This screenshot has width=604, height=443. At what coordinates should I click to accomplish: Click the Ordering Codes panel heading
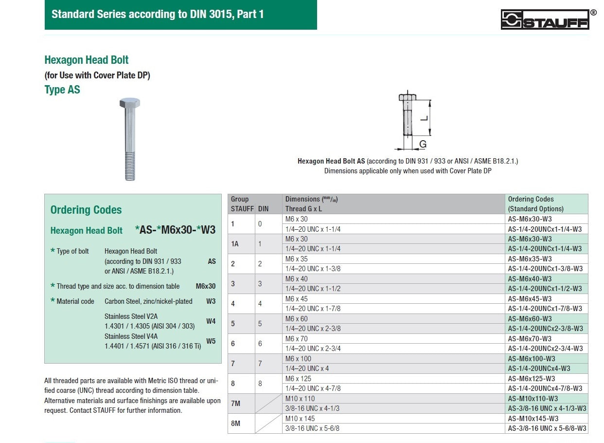(86, 210)
